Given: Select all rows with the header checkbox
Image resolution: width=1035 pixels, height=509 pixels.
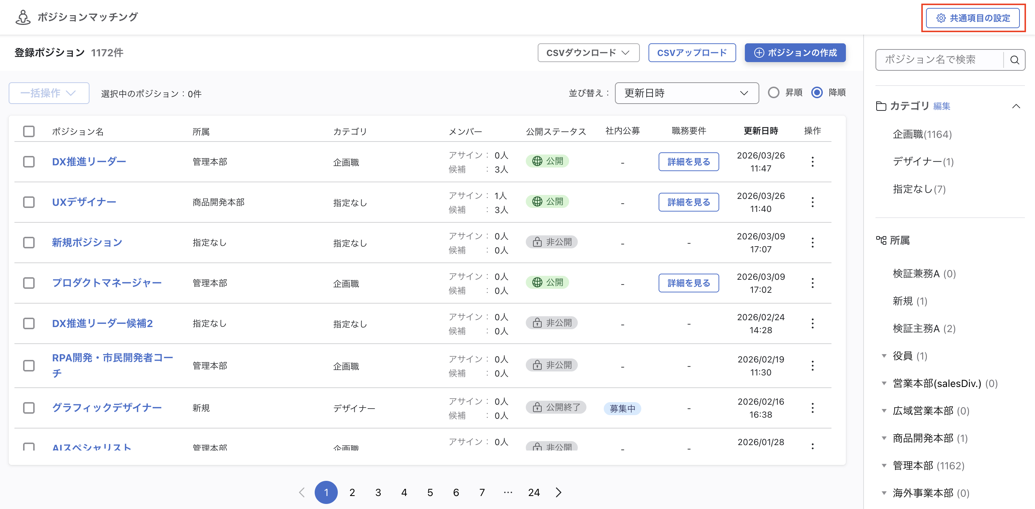Looking at the screenshot, I should point(29,131).
